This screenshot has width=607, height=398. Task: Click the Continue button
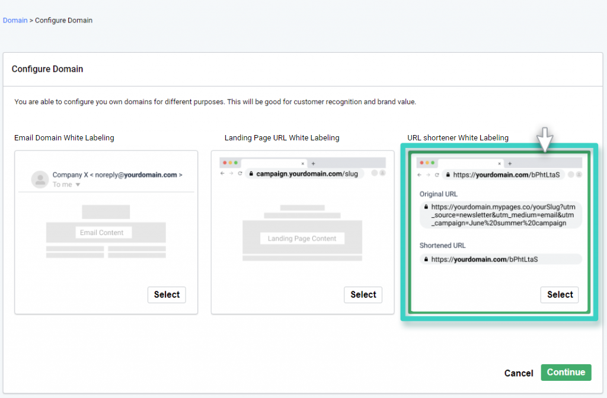coord(566,373)
